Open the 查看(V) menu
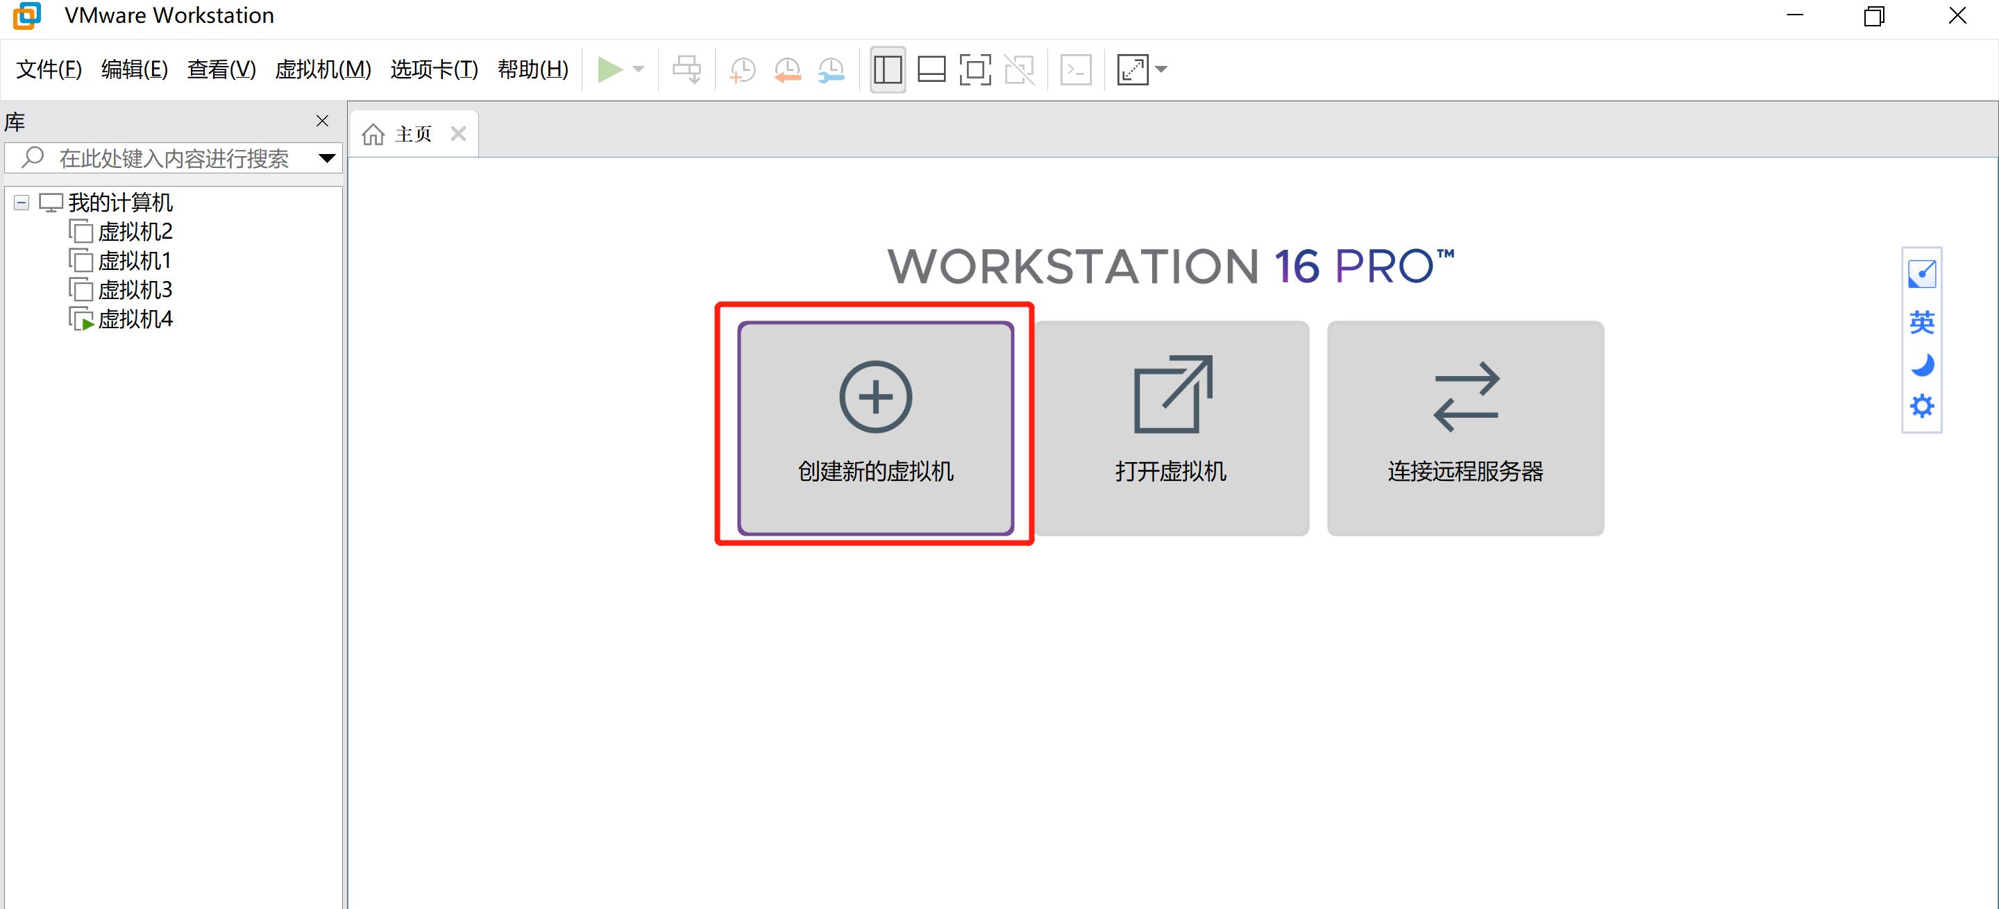The height and width of the screenshot is (909, 1999). [x=221, y=70]
